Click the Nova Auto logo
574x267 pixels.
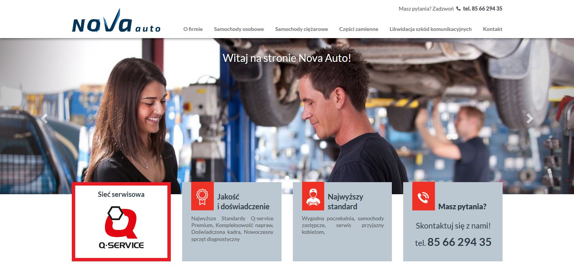coord(116,22)
